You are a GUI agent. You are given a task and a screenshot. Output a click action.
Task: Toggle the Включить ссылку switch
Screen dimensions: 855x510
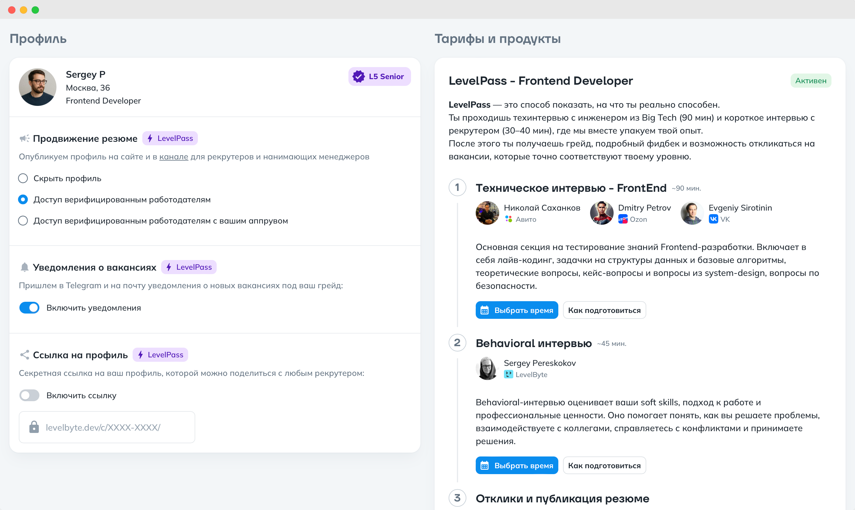tap(29, 395)
